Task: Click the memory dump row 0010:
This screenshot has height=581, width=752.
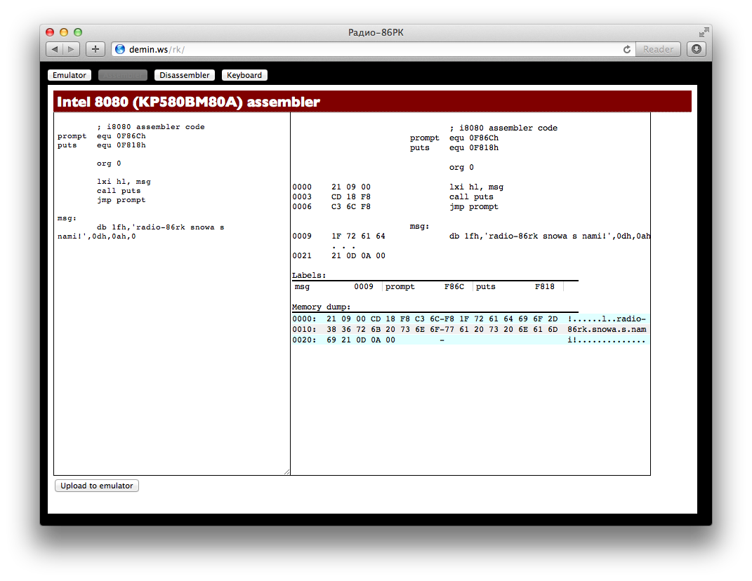Action: tap(470, 329)
